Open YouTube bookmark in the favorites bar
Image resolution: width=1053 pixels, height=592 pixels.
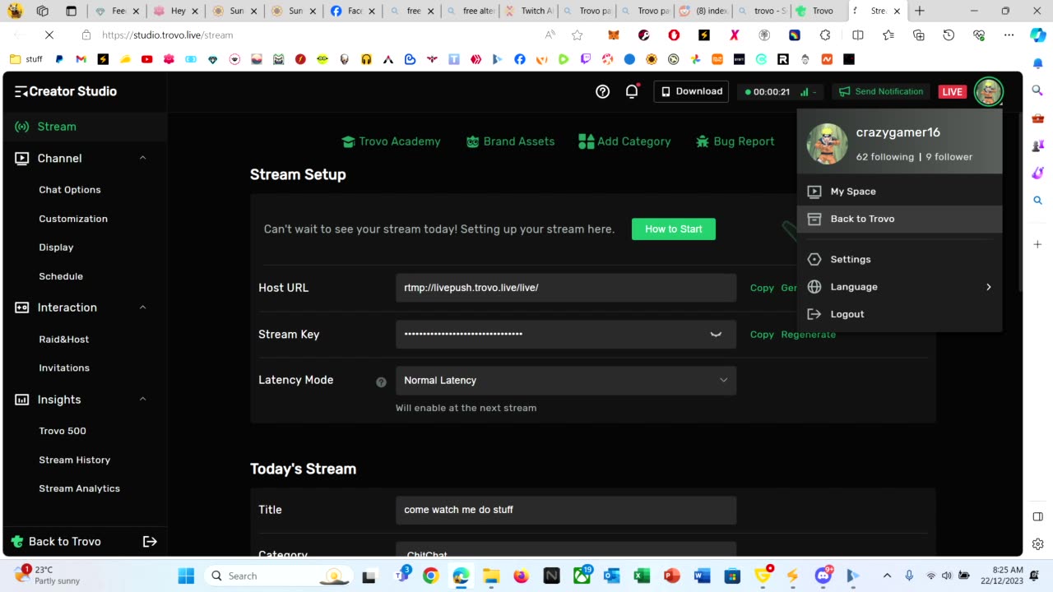(146, 59)
